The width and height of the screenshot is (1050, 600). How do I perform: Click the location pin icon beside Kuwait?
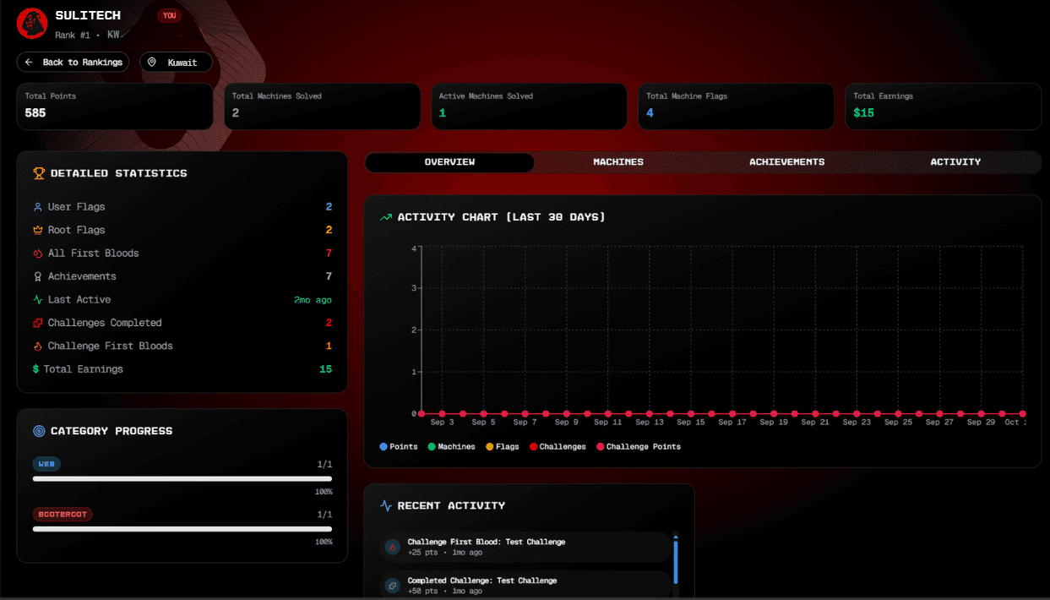(153, 63)
